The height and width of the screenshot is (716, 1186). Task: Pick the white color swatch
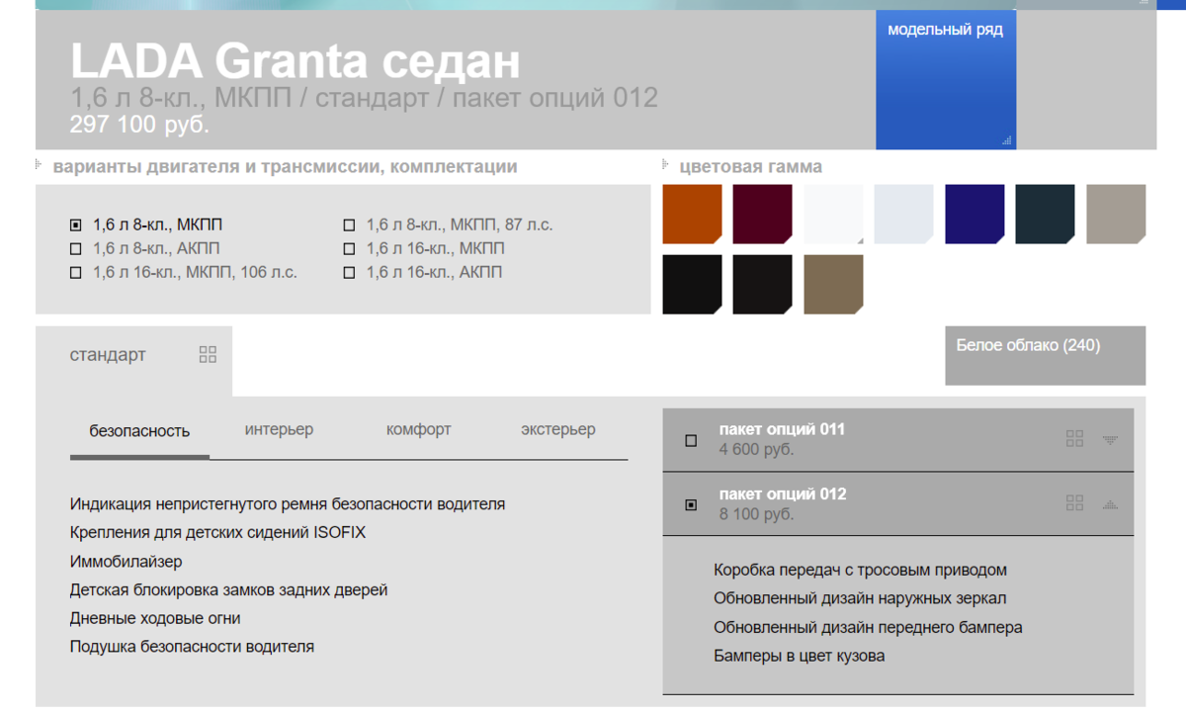point(833,214)
